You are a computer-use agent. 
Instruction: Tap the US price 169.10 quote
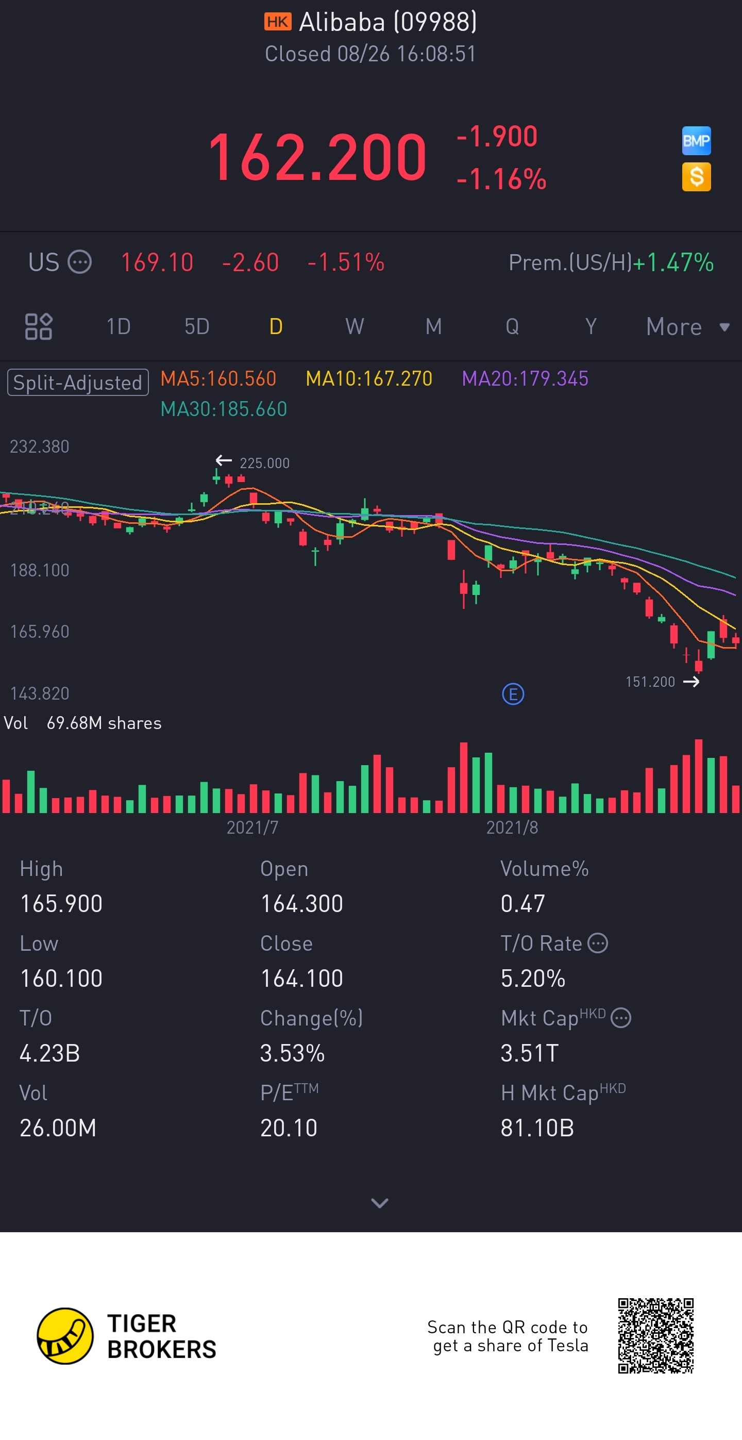pyautogui.click(x=157, y=262)
